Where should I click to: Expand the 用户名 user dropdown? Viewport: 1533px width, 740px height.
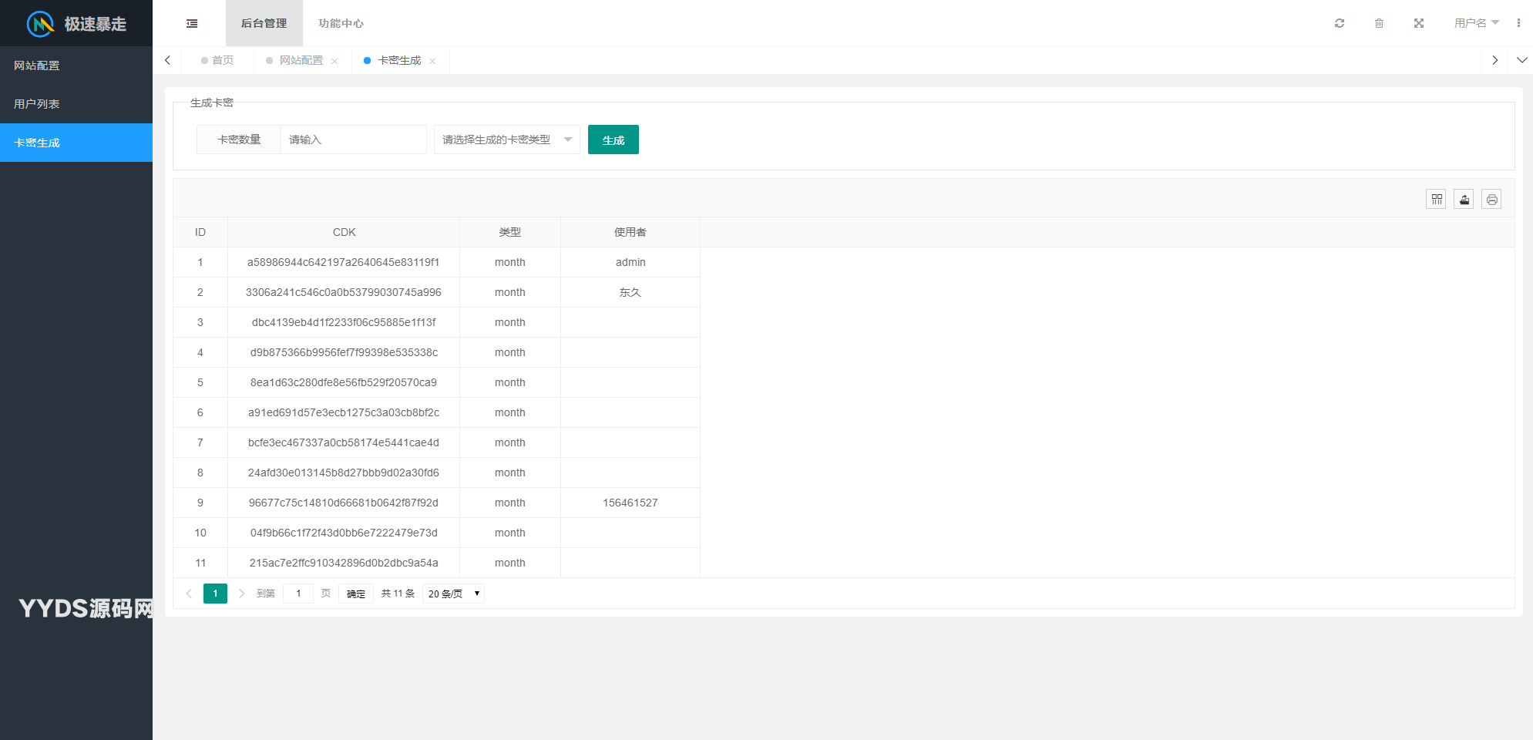click(x=1475, y=23)
